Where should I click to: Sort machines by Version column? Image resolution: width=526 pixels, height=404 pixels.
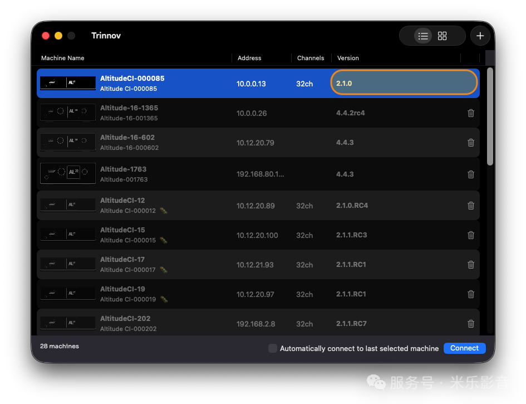[x=348, y=58]
